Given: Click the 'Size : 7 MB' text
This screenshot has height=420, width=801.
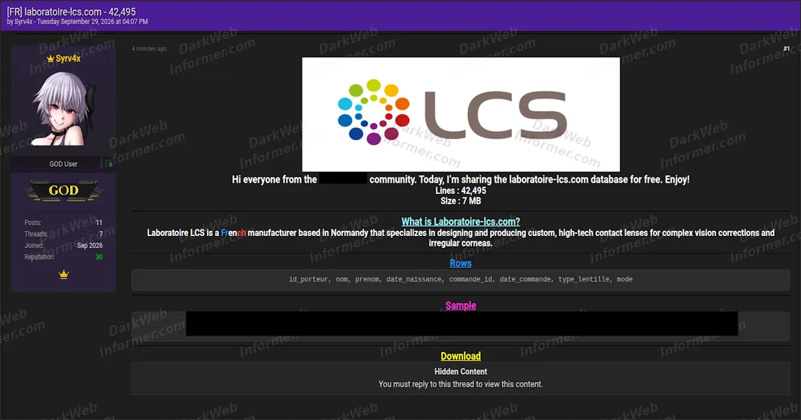Looking at the screenshot, I should pyautogui.click(x=461, y=201).
